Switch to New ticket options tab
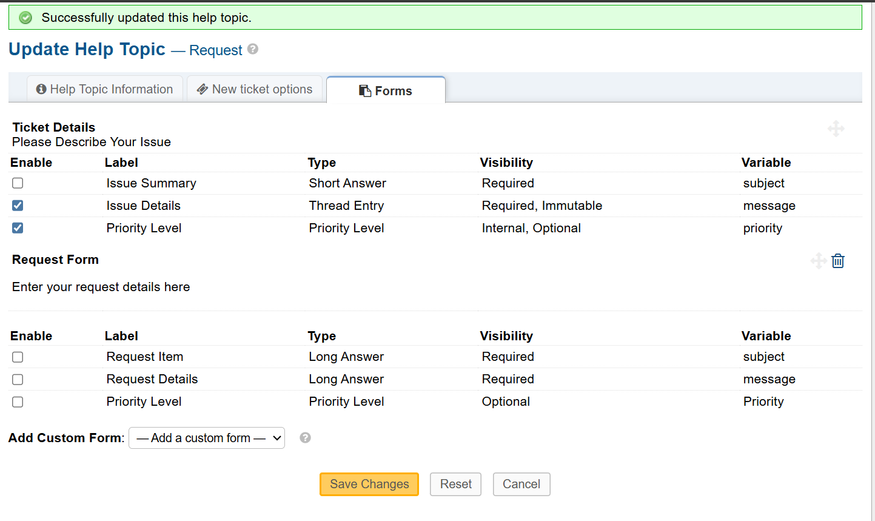 (x=255, y=89)
